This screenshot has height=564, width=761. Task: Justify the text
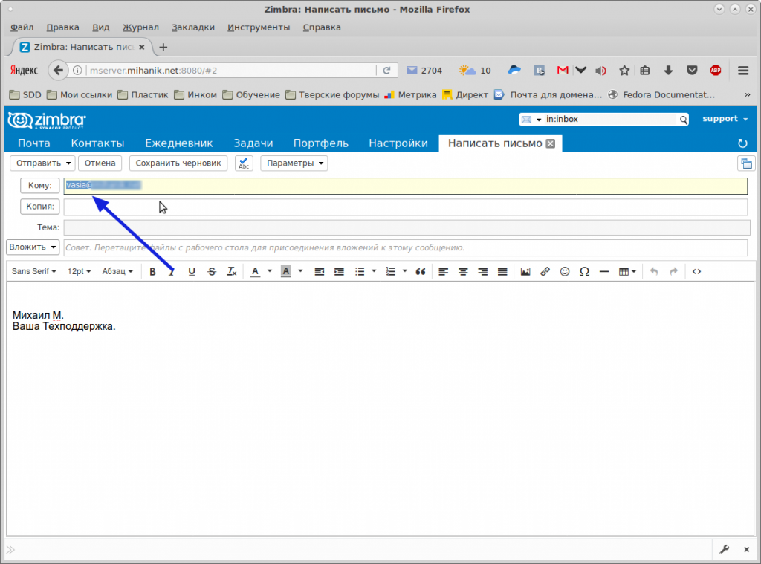click(x=502, y=272)
